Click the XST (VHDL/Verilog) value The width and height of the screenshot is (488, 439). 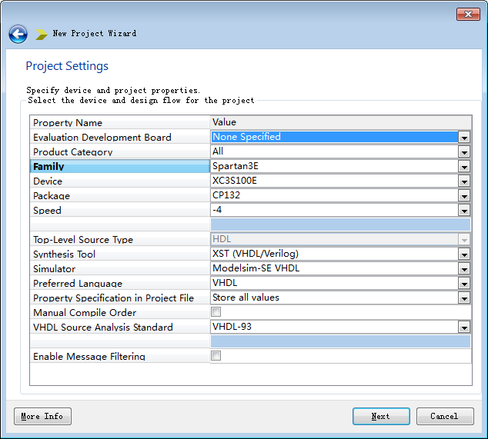[335, 254]
